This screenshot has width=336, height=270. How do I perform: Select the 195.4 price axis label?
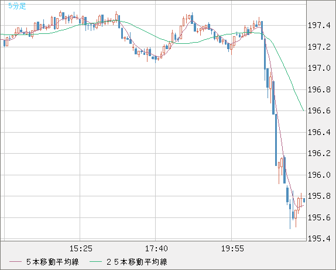pyautogui.click(x=319, y=238)
